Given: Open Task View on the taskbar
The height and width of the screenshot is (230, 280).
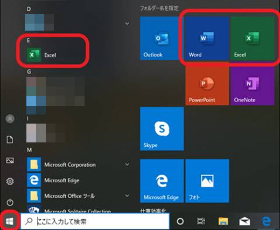Looking at the screenshot, I should [x=201, y=221].
